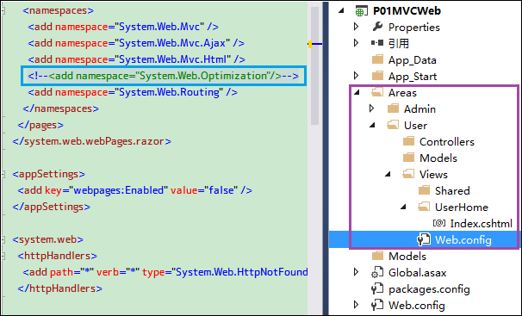
Task: Click the webpages:Enabled key line
Action: click(135, 190)
